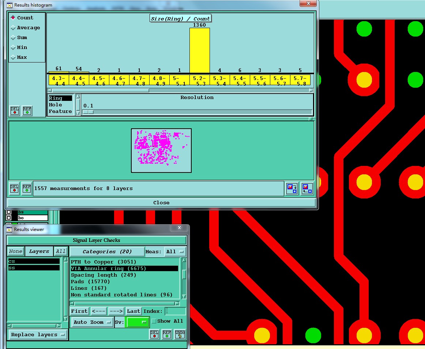Select the 4.3-4.4 histogram bin
425x349 pixels.
tap(59, 80)
